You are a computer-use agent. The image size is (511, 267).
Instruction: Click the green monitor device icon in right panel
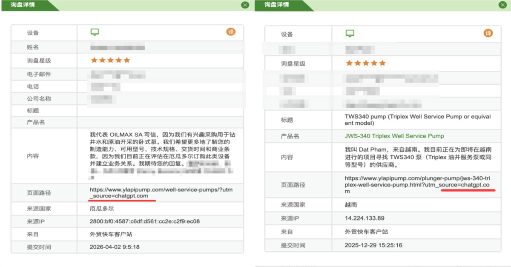click(x=350, y=34)
